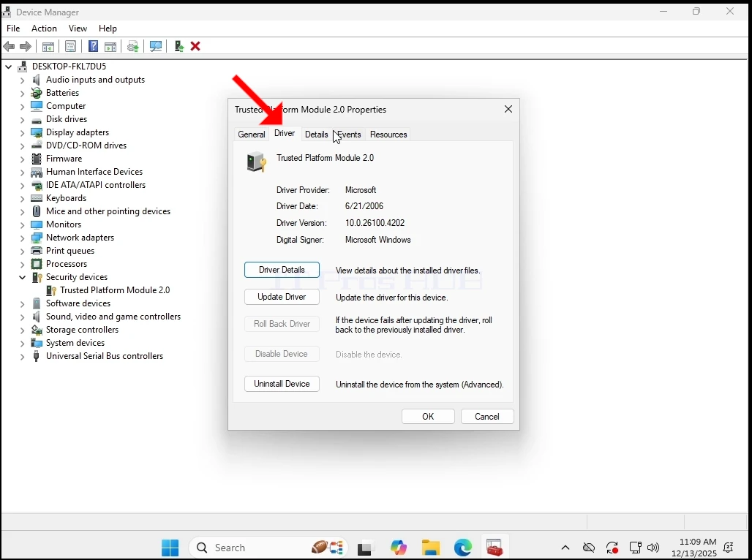Click the red X Uninstall device toolbar icon

(195, 47)
